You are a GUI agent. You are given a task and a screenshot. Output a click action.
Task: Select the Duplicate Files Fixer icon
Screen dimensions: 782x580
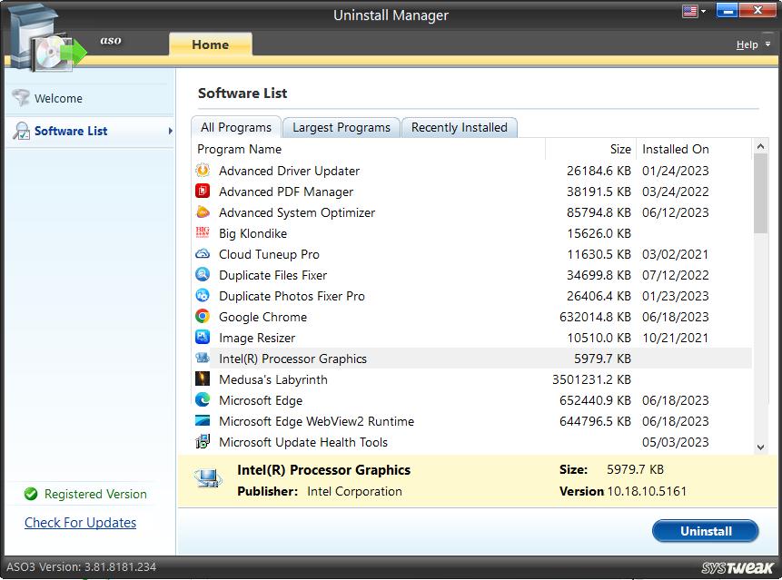203,275
